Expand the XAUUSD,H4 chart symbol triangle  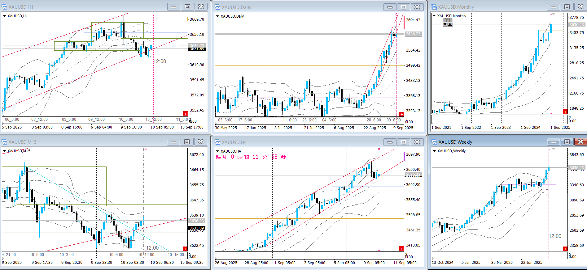point(218,151)
